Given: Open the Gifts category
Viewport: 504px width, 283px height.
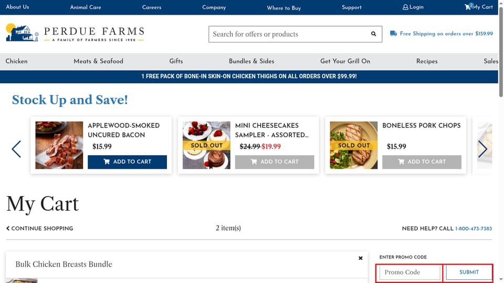Looking at the screenshot, I should pyautogui.click(x=176, y=61).
